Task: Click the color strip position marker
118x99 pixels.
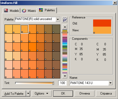Action: pos(65,32)
